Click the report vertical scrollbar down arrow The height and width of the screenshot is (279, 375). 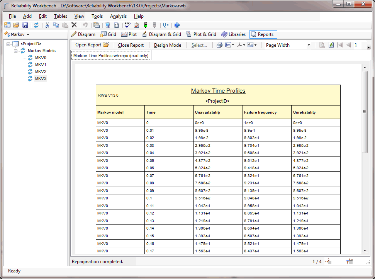click(x=365, y=250)
